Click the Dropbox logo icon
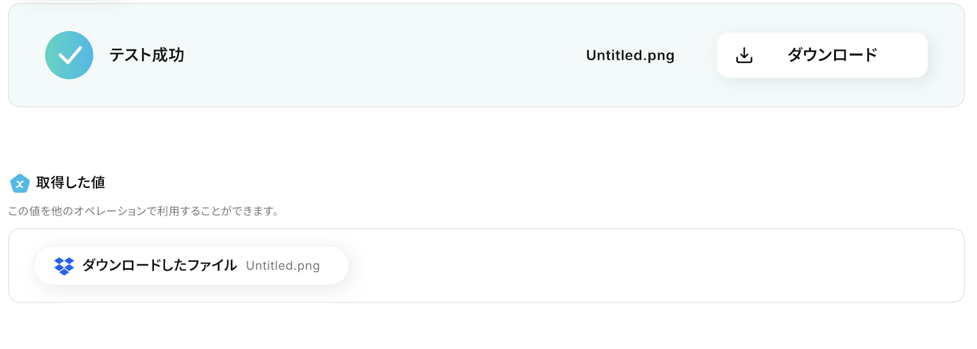The width and height of the screenshot is (977, 349). point(64,265)
